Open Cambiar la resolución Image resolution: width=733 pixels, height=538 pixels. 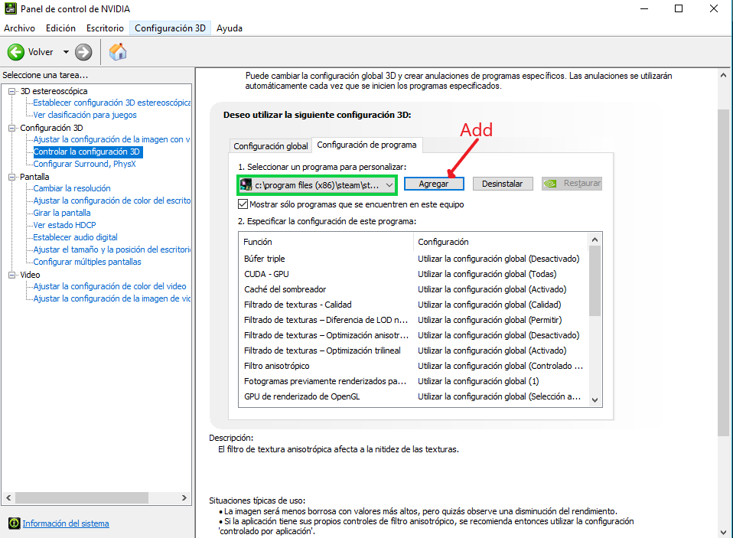click(72, 188)
